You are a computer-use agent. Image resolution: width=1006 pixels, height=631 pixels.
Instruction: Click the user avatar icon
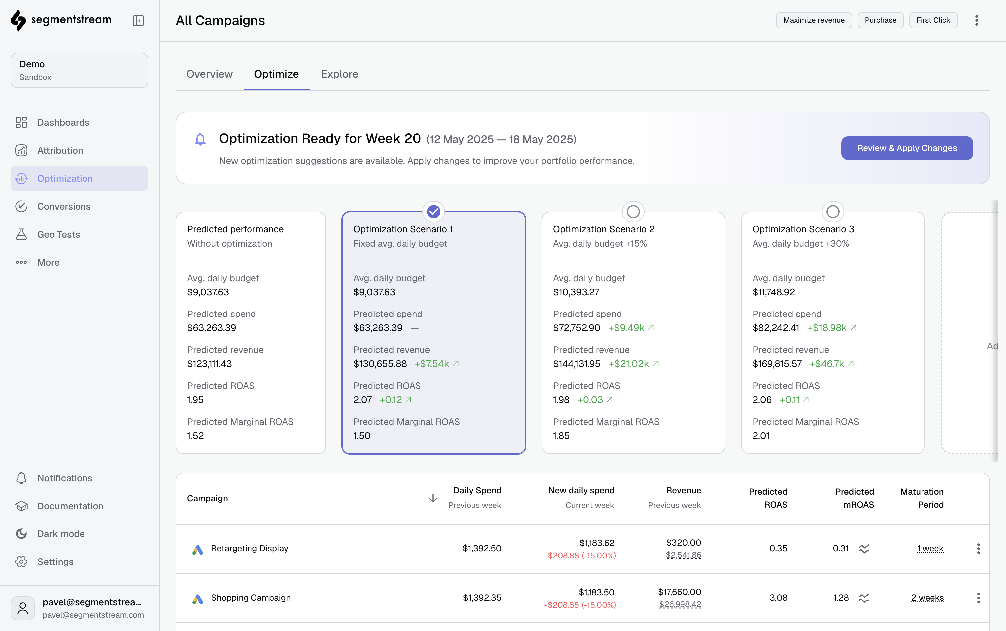tap(23, 608)
